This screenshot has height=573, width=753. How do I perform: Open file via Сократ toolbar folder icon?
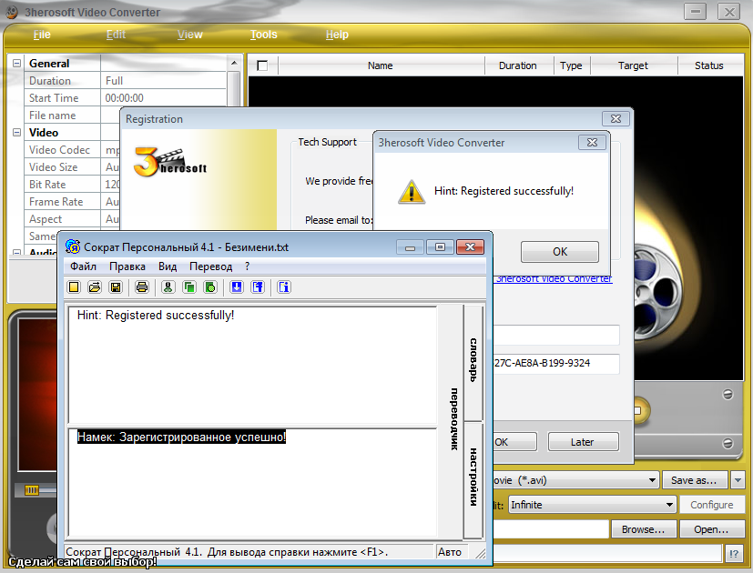pyautogui.click(x=95, y=287)
